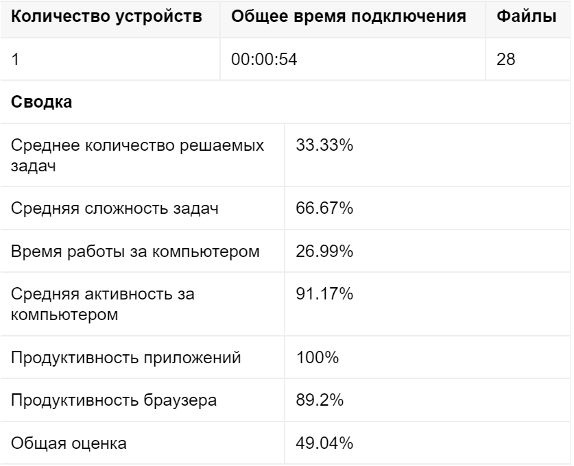Select 'Средняя активность за компьютером' label

pyautogui.click(x=102, y=304)
